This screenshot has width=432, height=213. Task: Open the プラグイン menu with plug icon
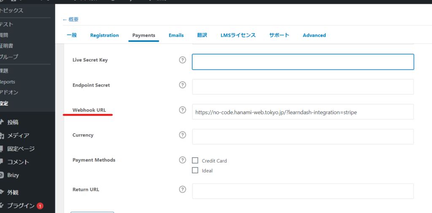(21, 206)
